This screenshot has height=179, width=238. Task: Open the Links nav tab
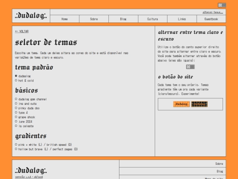[182, 19]
